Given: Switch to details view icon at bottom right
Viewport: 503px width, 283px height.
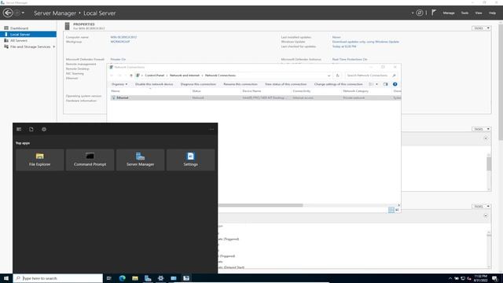Looking at the screenshot, I should click(391, 210).
